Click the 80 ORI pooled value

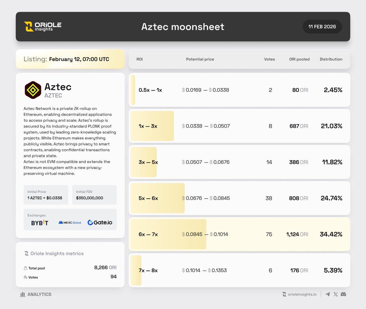(300, 90)
